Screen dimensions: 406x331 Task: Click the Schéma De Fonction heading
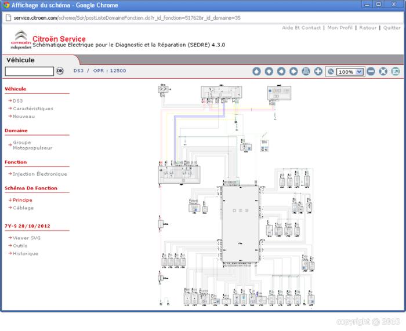pos(31,188)
